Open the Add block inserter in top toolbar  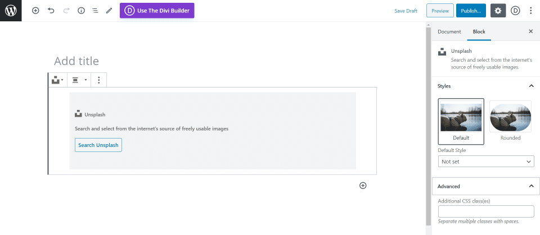pos(35,11)
